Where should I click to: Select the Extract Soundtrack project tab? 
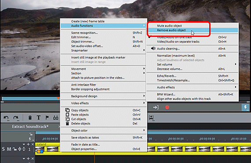click(30, 126)
